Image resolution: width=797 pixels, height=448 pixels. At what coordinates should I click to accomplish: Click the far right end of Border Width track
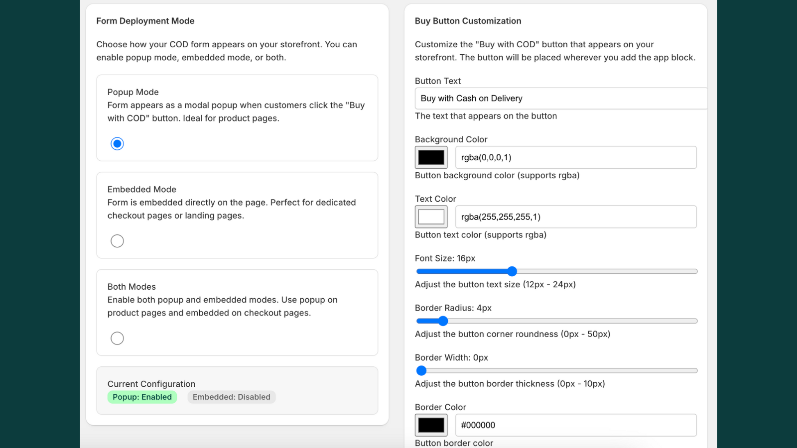pos(695,370)
